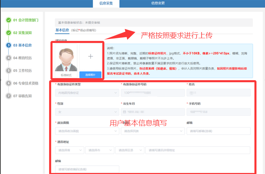Viewport: 265px width, 174px height.
Task: Click the 出生年月 date field
Action: click(x=153, y=112)
